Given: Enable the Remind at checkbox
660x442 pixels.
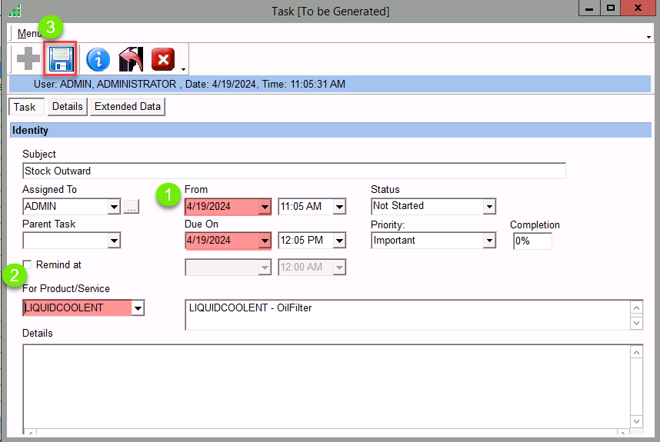Looking at the screenshot, I should (28, 265).
